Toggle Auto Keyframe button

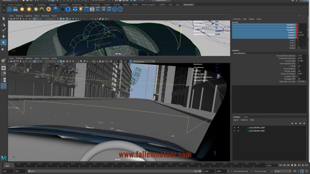tap(302, 171)
